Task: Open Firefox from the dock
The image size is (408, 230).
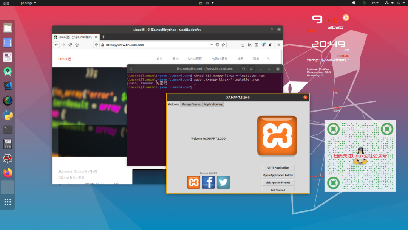Action: pos(8,173)
